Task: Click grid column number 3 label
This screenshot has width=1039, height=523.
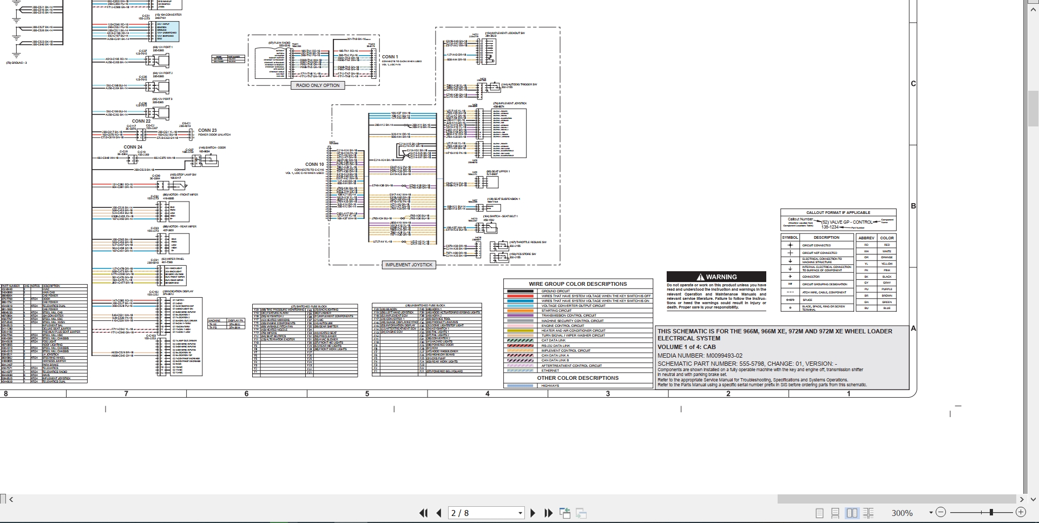Action: point(608,394)
